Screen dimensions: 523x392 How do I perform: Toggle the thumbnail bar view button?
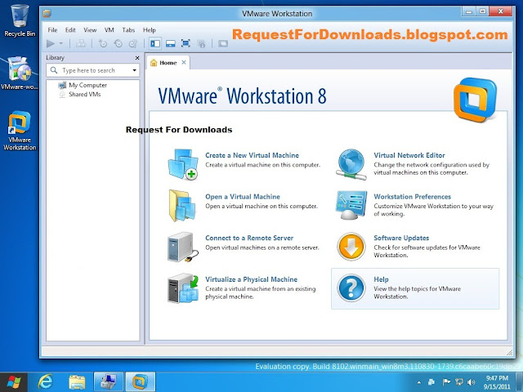point(171,43)
